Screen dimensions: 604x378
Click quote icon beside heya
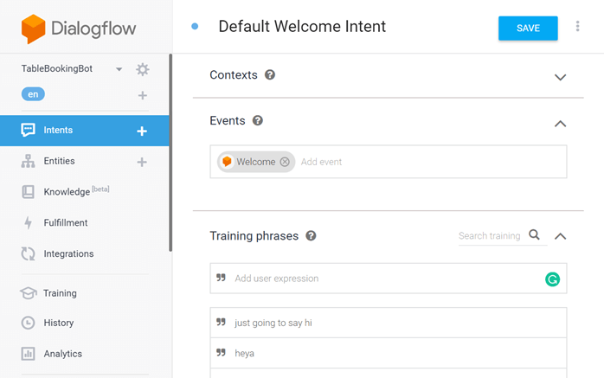[x=221, y=352]
